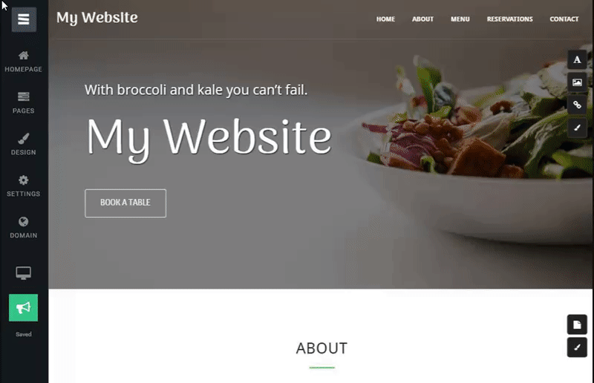Click the BOOK A TABLE button
This screenshot has width=594, height=383.
(x=125, y=203)
